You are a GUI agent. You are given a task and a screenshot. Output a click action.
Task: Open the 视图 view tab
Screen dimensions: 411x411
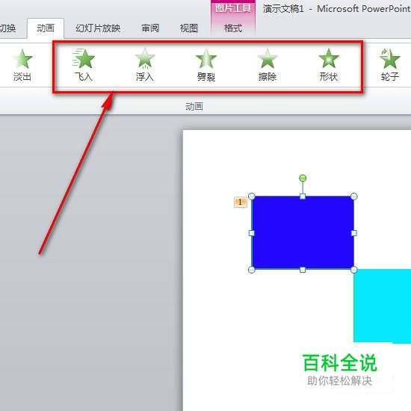click(x=189, y=28)
